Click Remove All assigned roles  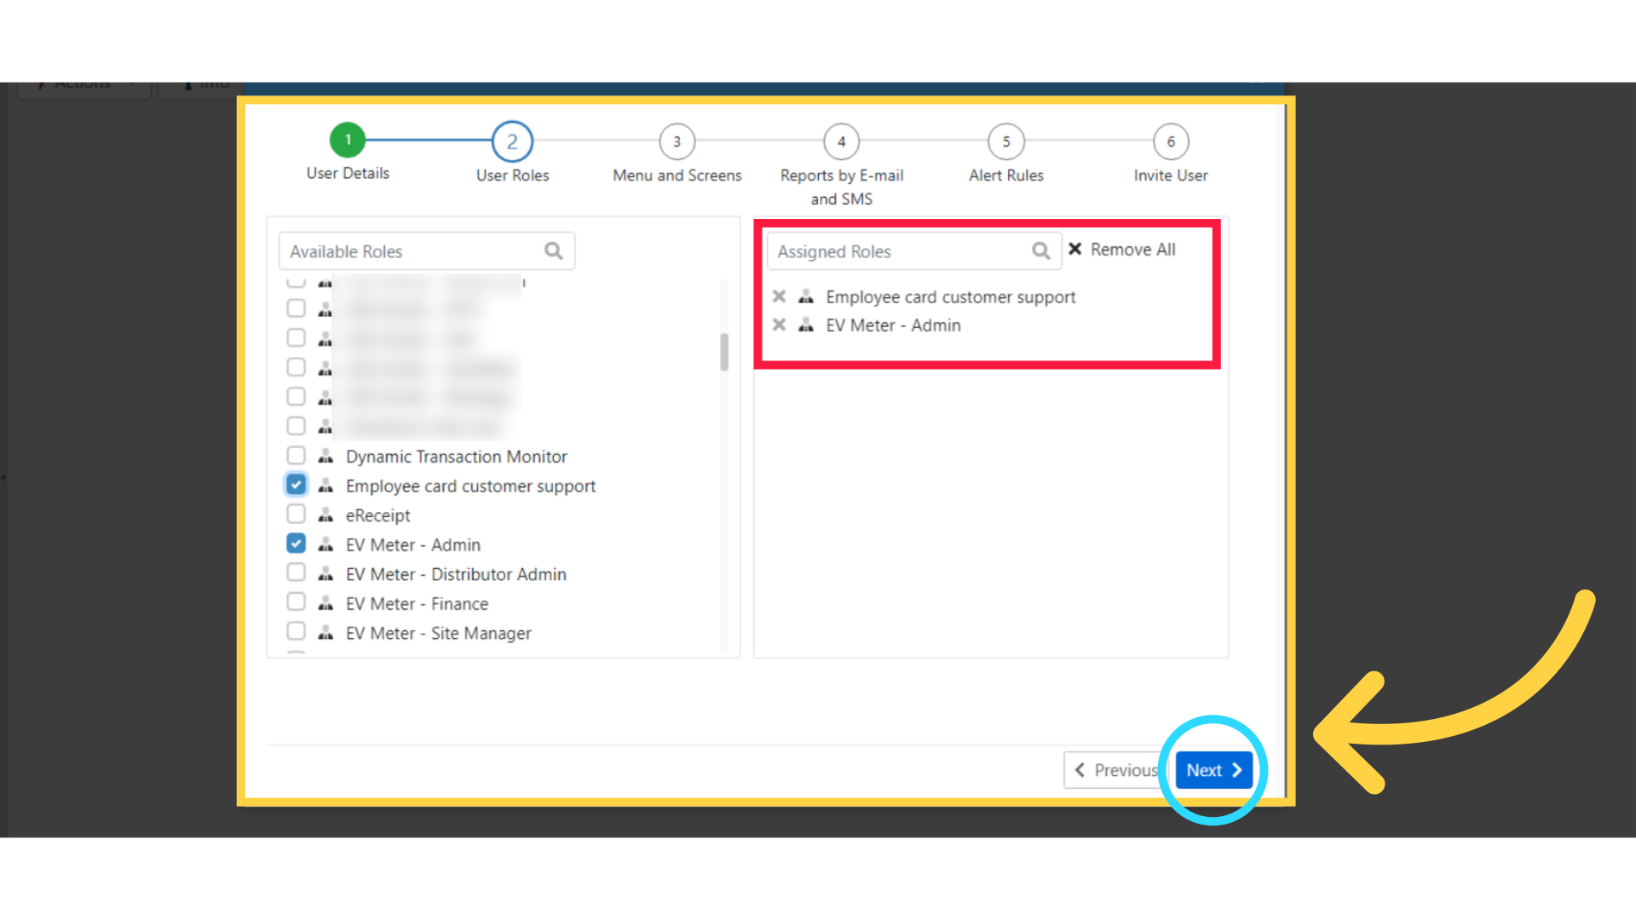[1122, 250]
